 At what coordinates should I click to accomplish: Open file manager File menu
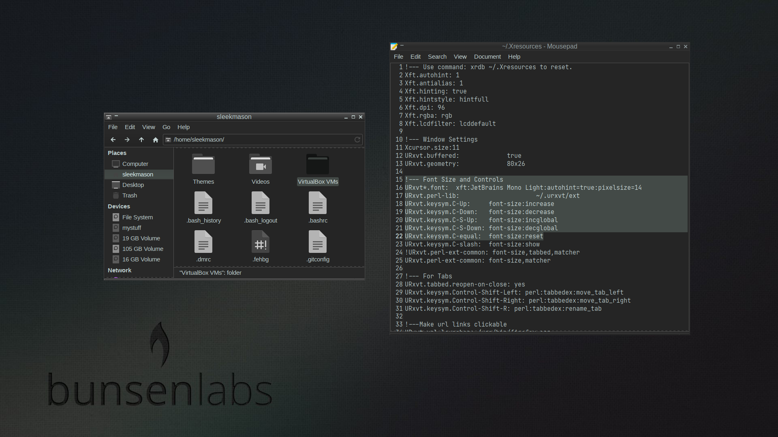113,127
